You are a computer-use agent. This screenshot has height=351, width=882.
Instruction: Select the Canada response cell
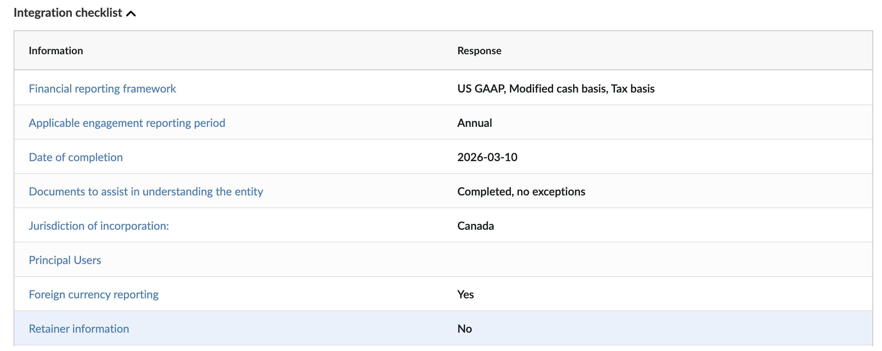[x=476, y=226]
